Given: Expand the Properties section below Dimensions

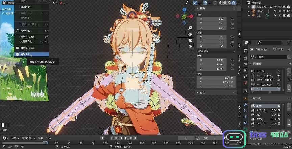Looking at the screenshot, I should pyautogui.click(x=198, y=92).
